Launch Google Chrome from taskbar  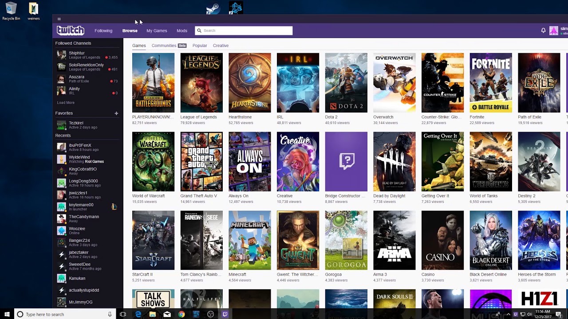pyautogui.click(x=181, y=314)
